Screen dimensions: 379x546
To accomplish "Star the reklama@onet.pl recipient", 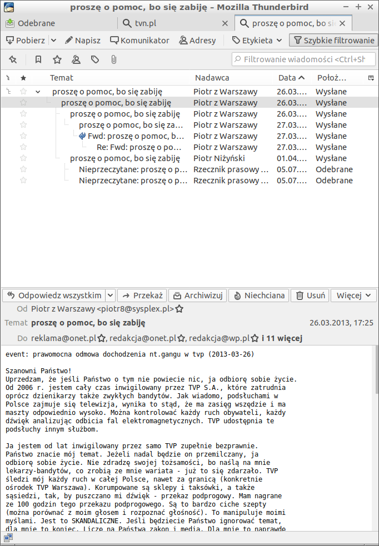I will pyautogui.click(x=101, y=338).
